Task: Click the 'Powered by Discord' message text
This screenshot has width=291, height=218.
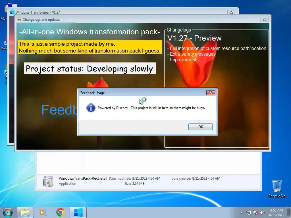Action: pyautogui.click(x=151, y=108)
